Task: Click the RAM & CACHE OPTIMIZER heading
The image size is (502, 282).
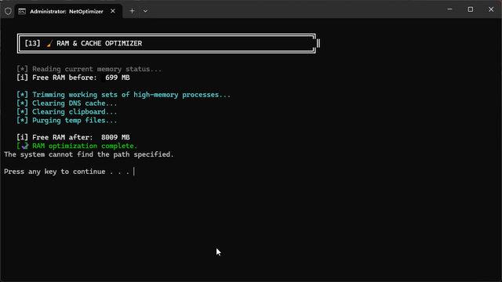Action: pyautogui.click(x=100, y=43)
